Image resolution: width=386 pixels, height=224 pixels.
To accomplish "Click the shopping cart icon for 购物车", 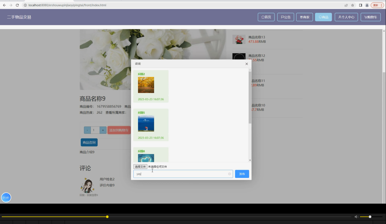I will coord(366,17).
